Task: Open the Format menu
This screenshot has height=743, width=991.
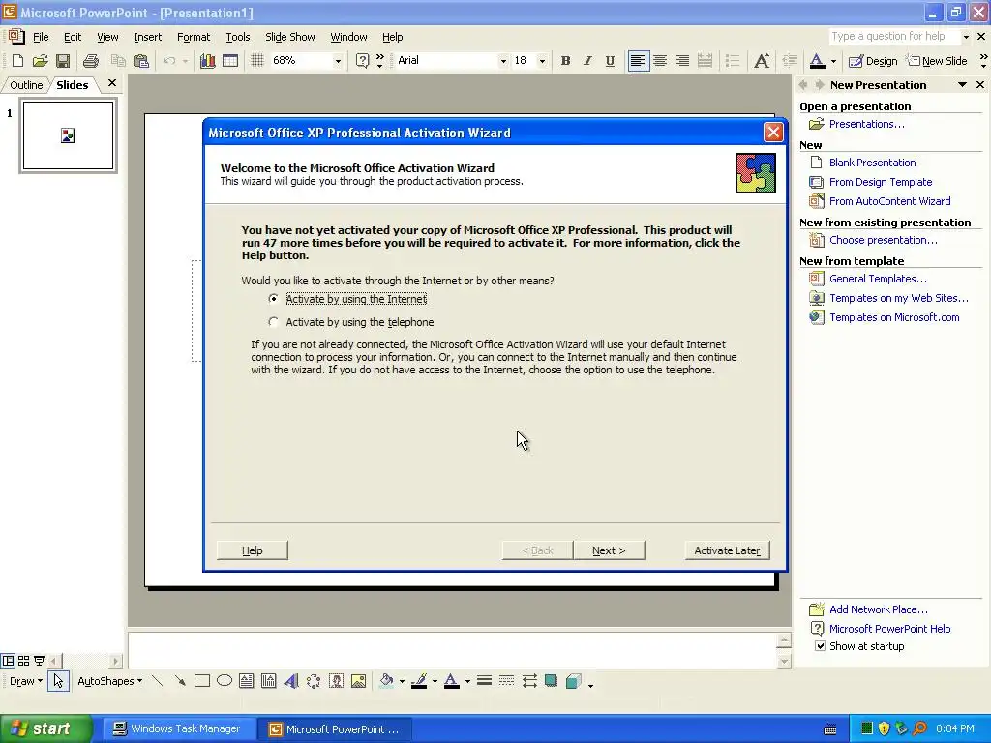Action: [x=194, y=37]
